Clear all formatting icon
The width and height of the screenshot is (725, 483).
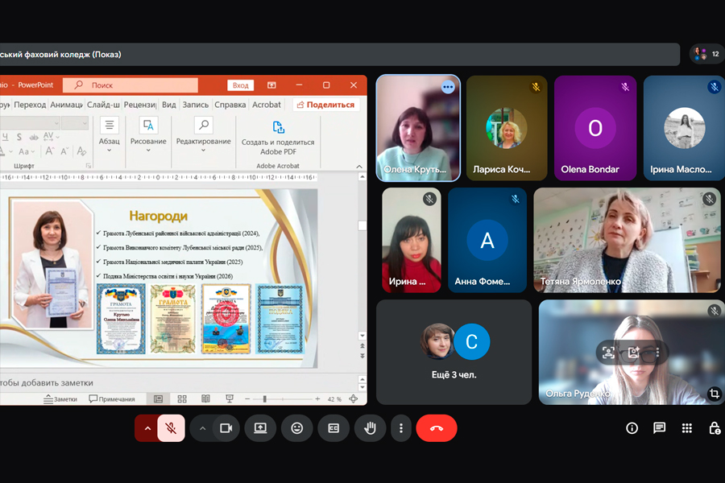pyautogui.click(x=81, y=151)
